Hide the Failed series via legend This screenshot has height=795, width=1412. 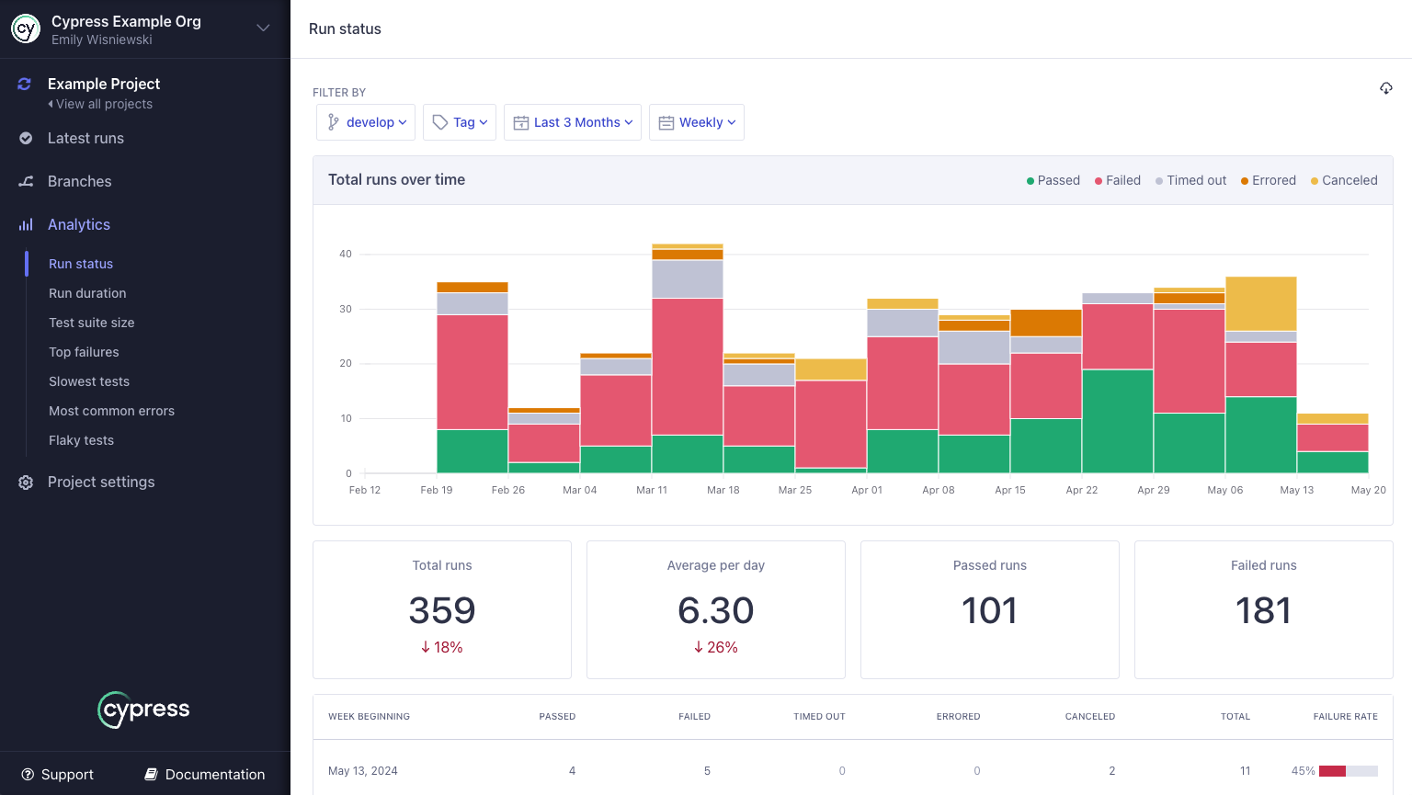[1117, 180]
